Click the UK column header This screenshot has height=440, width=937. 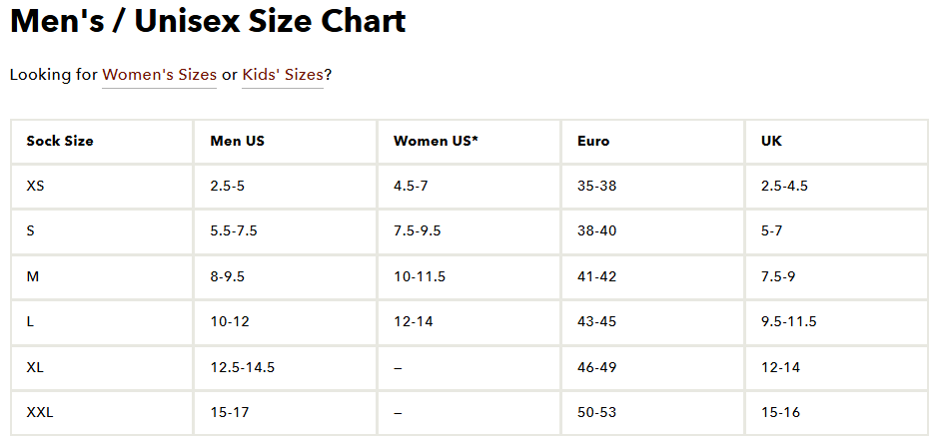point(771,141)
